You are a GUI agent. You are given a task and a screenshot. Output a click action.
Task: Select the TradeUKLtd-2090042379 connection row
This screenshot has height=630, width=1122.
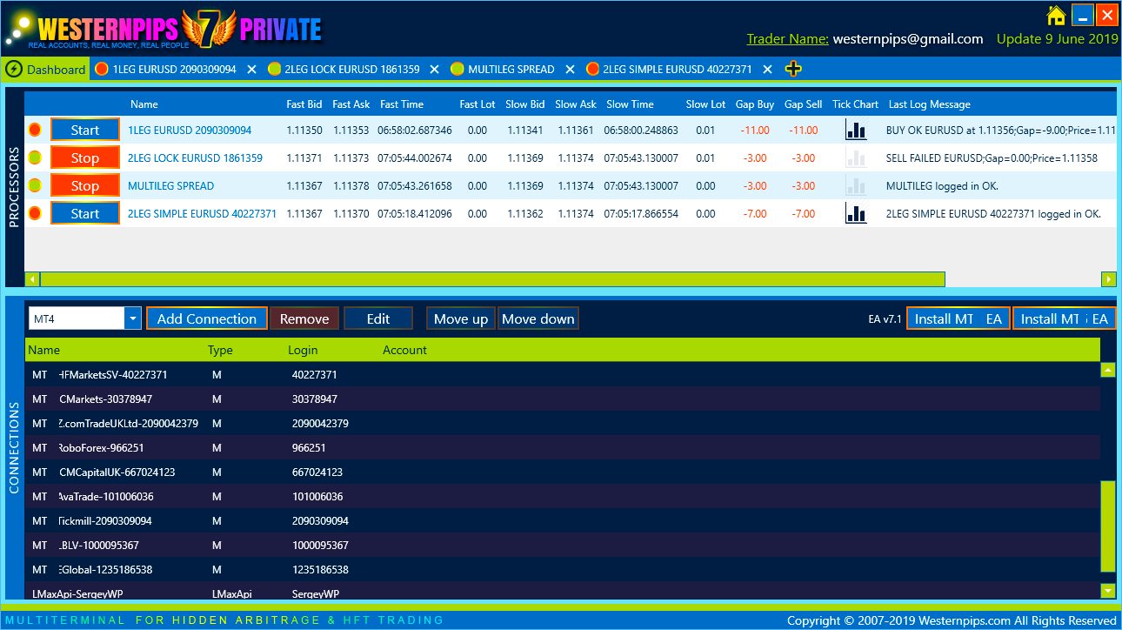click(x=563, y=424)
